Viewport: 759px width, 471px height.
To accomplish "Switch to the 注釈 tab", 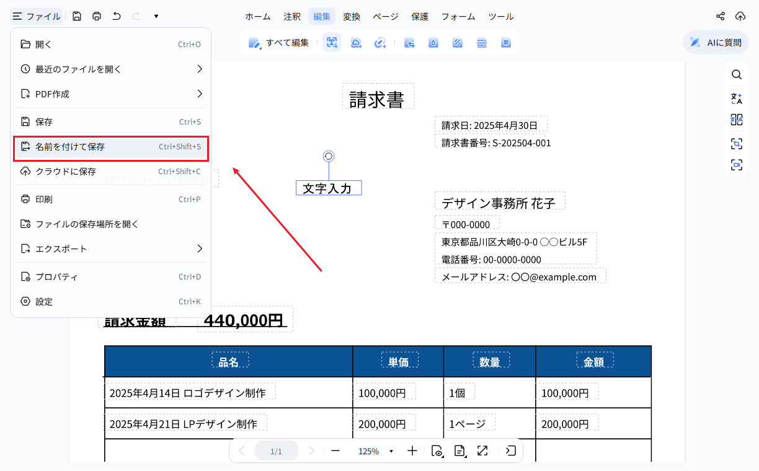I will pos(292,17).
